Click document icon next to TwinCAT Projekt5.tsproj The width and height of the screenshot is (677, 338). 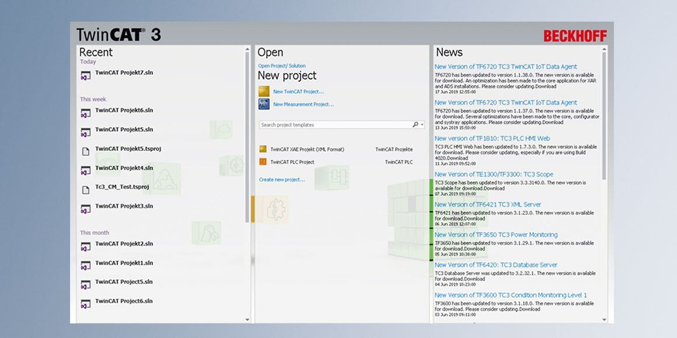tap(85, 151)
